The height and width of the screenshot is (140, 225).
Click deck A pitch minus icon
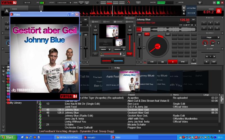84,62
